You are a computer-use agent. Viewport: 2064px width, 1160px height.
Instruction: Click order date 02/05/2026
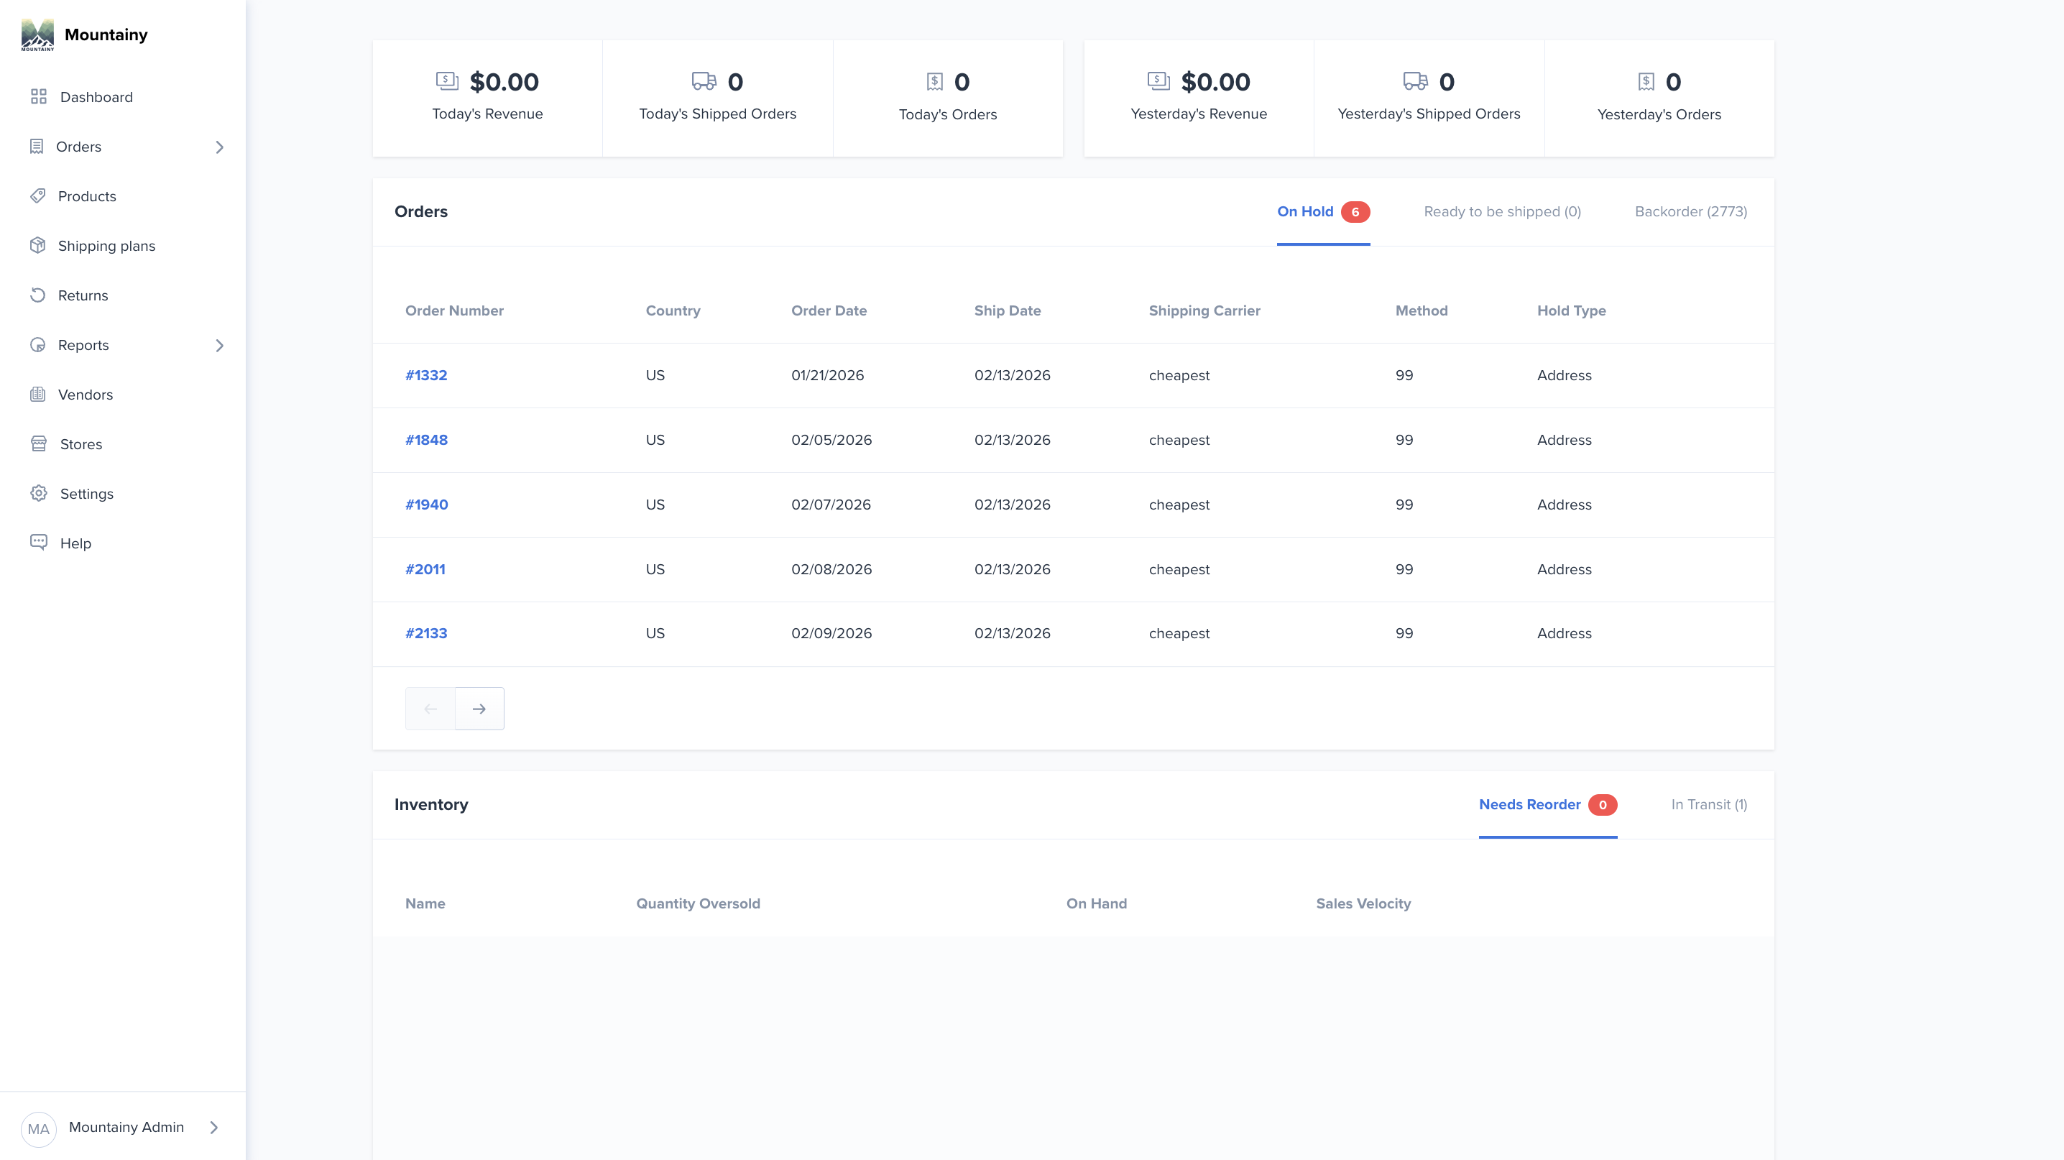[831, 440]
